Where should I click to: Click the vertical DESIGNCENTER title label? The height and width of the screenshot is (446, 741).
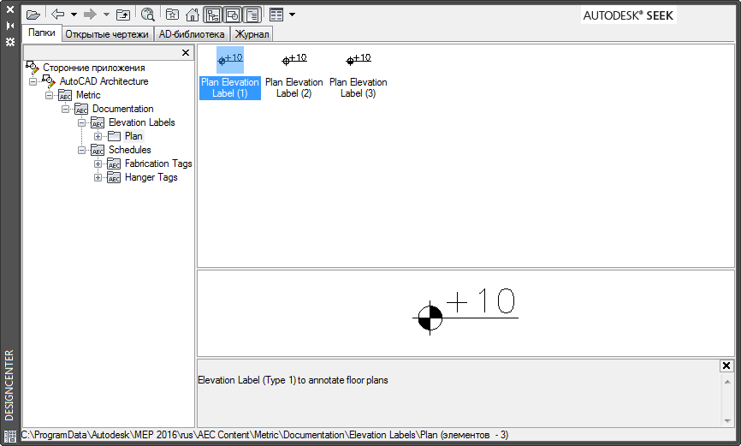click(x=9, y=385)
